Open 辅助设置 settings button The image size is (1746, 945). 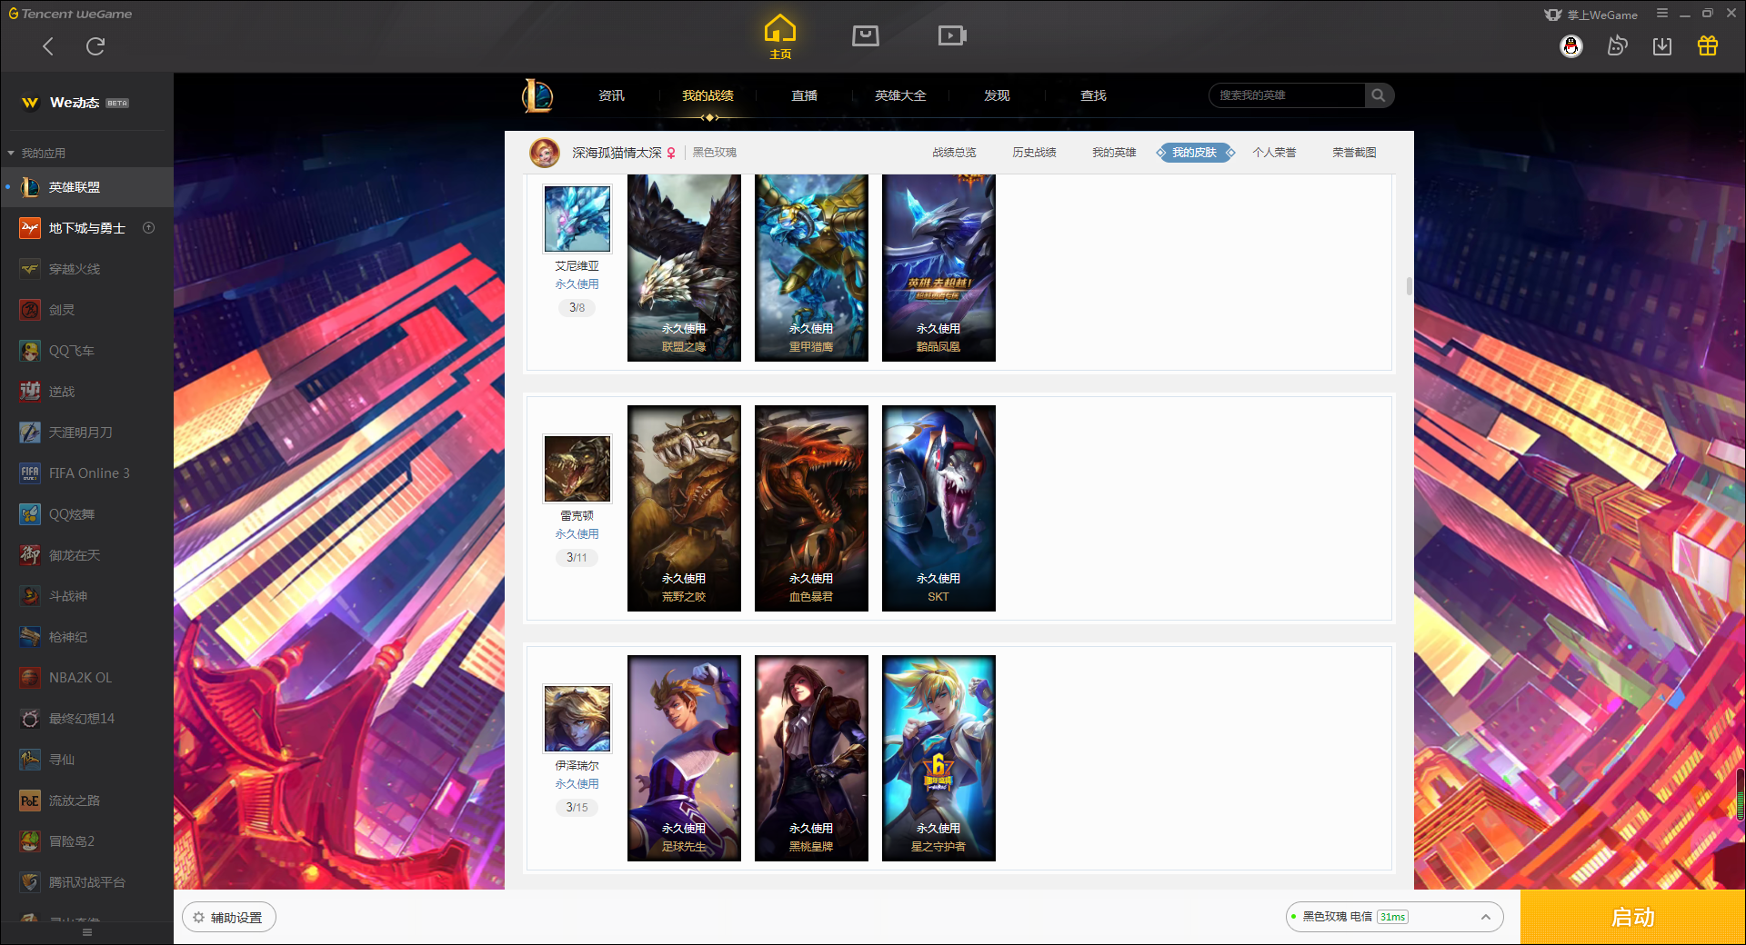[229, 918]
